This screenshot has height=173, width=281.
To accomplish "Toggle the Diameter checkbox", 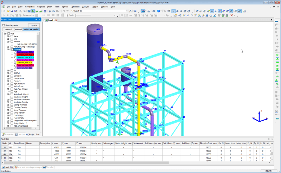I will pos(12,49).
